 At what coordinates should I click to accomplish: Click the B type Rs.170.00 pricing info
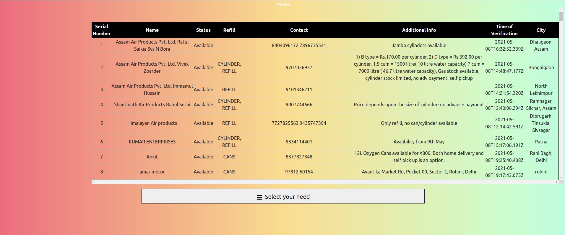point(419,67)
